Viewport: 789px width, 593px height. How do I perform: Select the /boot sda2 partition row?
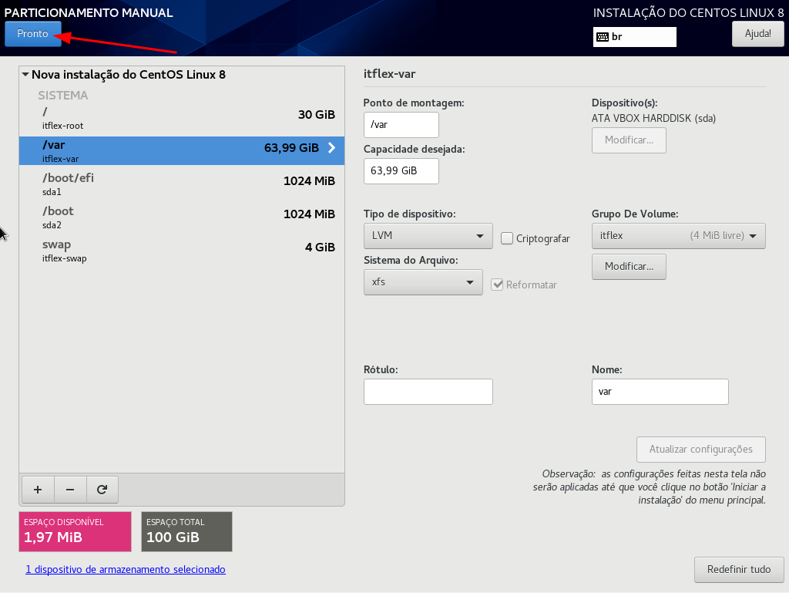point(182,217)
